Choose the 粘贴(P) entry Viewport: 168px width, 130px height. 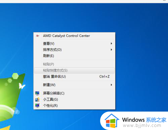(x=74, y=64)
